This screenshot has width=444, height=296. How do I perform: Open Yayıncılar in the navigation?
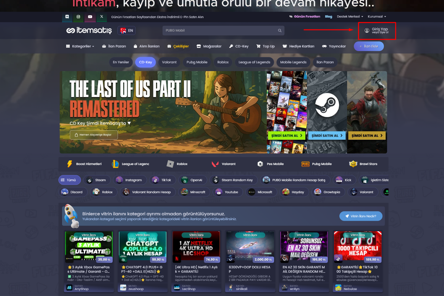pos(334,46)
